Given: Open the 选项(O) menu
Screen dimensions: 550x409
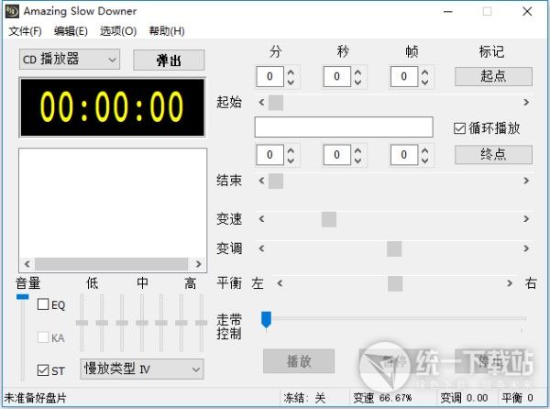Looking at the screenshot, I should click(118, 31).
